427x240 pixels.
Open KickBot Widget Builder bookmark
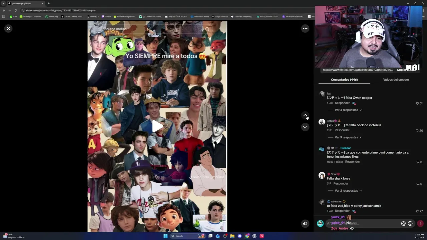pos(125,17)
